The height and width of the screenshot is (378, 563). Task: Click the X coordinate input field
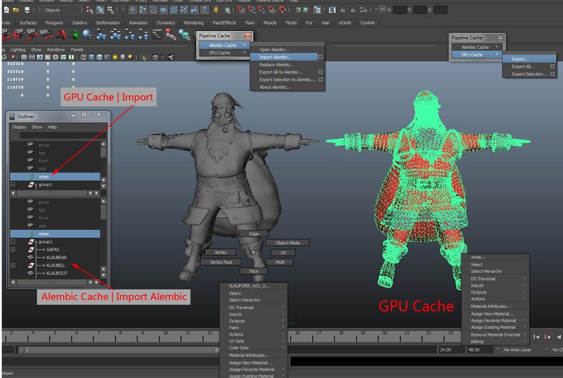(x=400, y=10)
